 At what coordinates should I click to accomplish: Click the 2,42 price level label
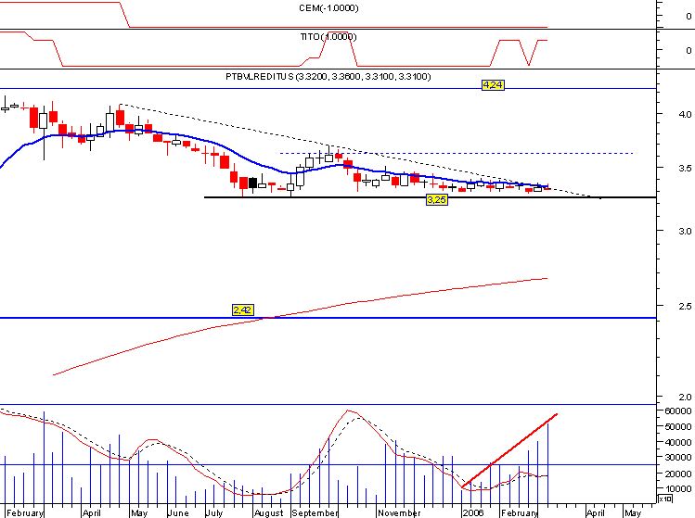(243, 310)
